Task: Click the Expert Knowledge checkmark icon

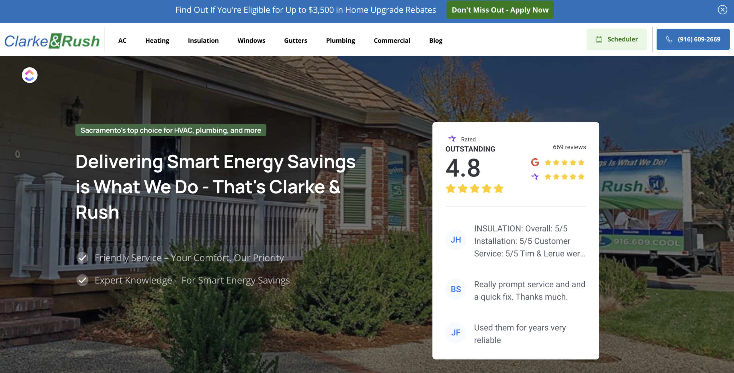Action: point(83,280)
